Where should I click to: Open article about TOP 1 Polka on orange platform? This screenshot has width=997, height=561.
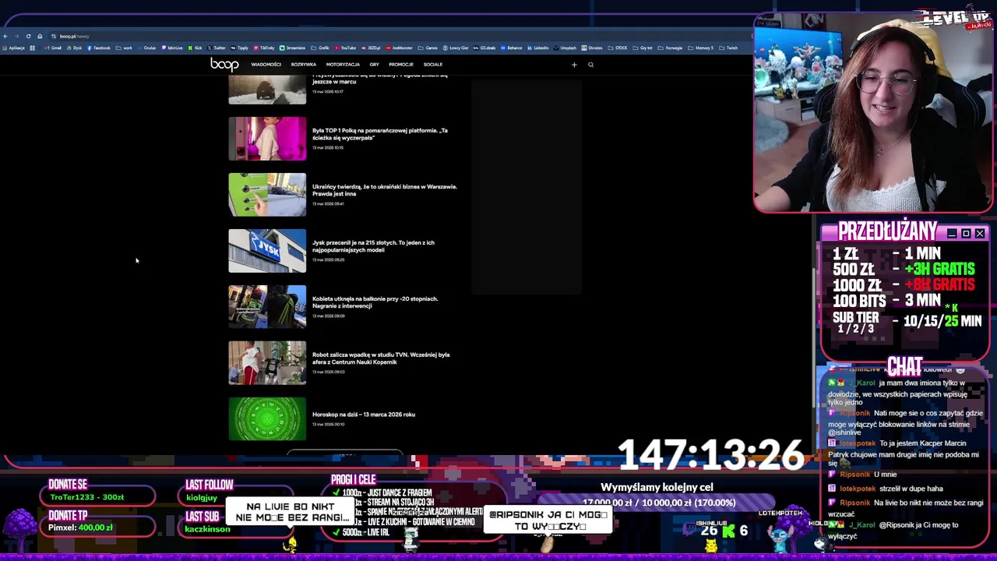(380, 134)
